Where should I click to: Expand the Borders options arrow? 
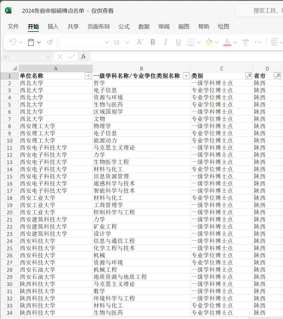[x=199, y=42]
